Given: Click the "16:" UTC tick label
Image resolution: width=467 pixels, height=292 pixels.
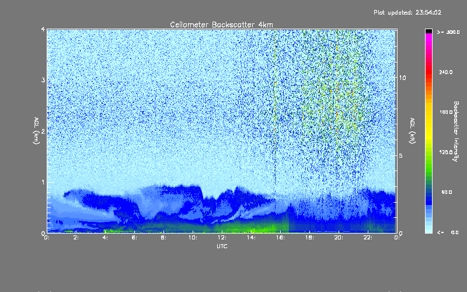Looking at the screenshot, I should coord(280,238).
